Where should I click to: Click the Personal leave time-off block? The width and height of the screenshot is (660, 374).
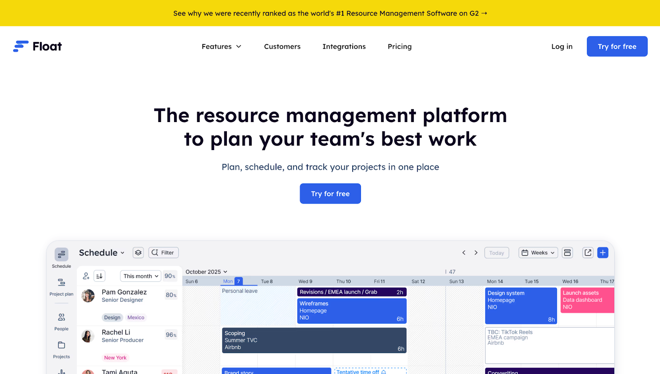point(257,306)
